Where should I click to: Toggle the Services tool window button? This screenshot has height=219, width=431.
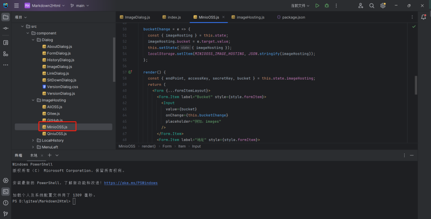click(x=6, y=180)
